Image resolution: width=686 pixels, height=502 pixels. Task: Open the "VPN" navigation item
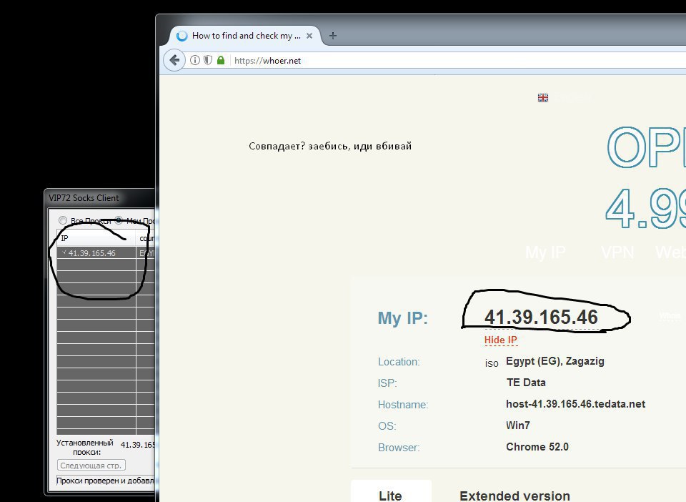617,252
